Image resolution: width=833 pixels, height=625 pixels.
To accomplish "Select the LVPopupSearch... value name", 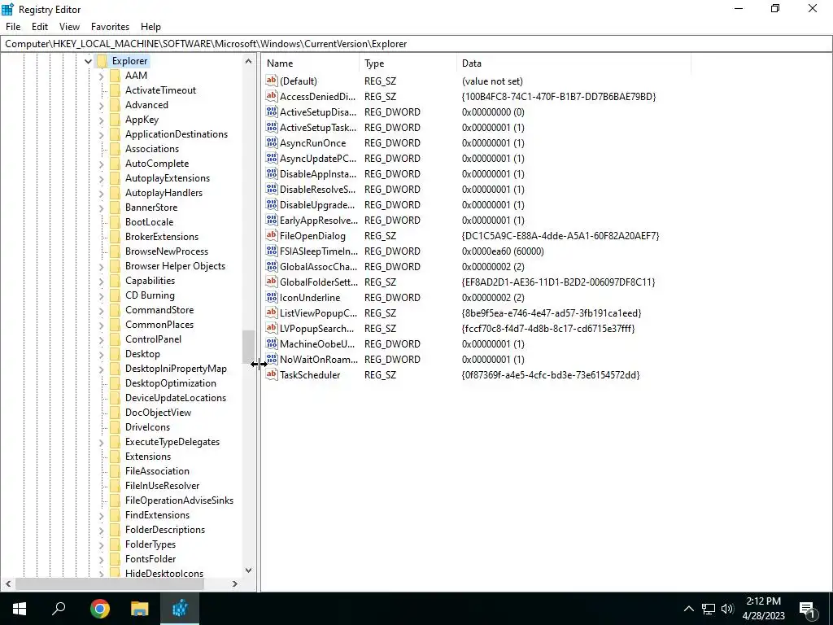I will click(x=316, y=329).
